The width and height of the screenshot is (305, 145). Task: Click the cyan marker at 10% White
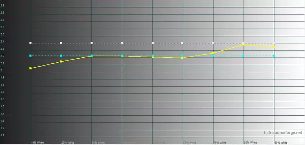(30, 55)
